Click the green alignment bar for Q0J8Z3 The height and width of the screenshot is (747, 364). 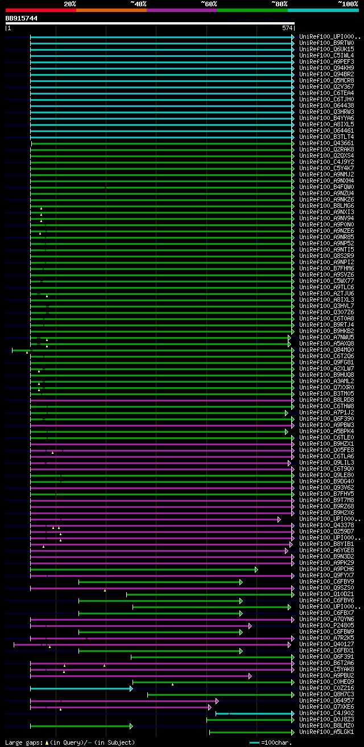(x=250, y=719)
